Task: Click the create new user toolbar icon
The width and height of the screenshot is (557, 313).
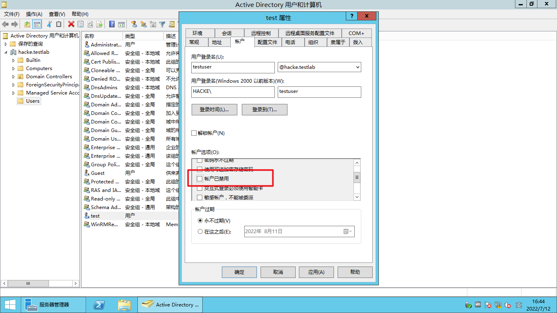Action: point(133,24)
